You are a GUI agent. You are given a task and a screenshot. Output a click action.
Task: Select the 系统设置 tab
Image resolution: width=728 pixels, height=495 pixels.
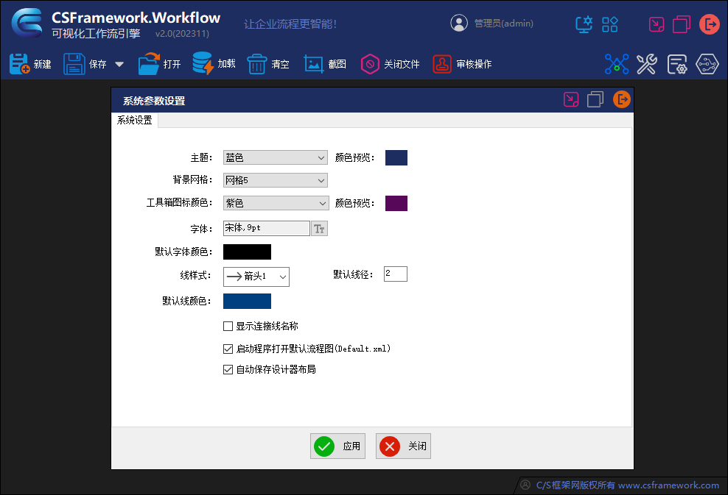coord(135,120)
